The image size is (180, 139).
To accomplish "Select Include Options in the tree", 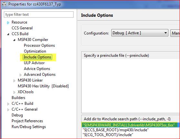I will click(37, 57).
